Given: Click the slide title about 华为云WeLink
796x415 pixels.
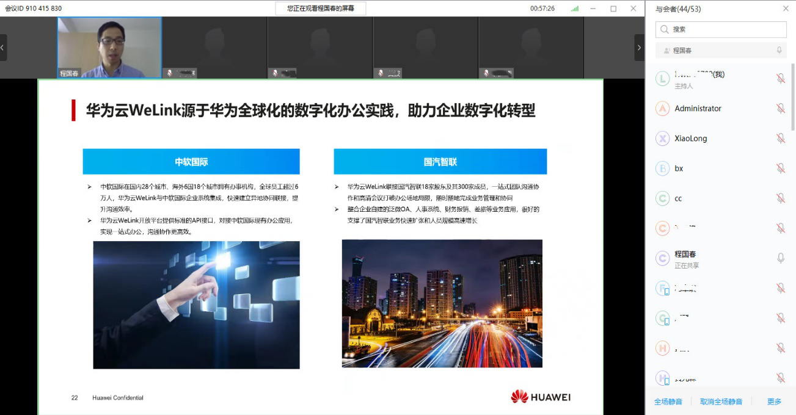Looking at the screenshot, I should [x=310, y=110].
